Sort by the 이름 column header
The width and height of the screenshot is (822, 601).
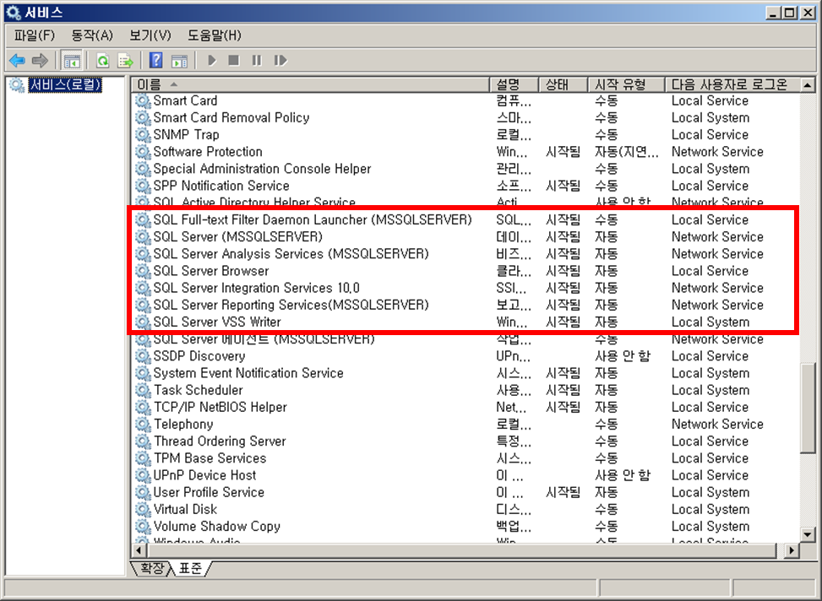click(x=310, y=84)
